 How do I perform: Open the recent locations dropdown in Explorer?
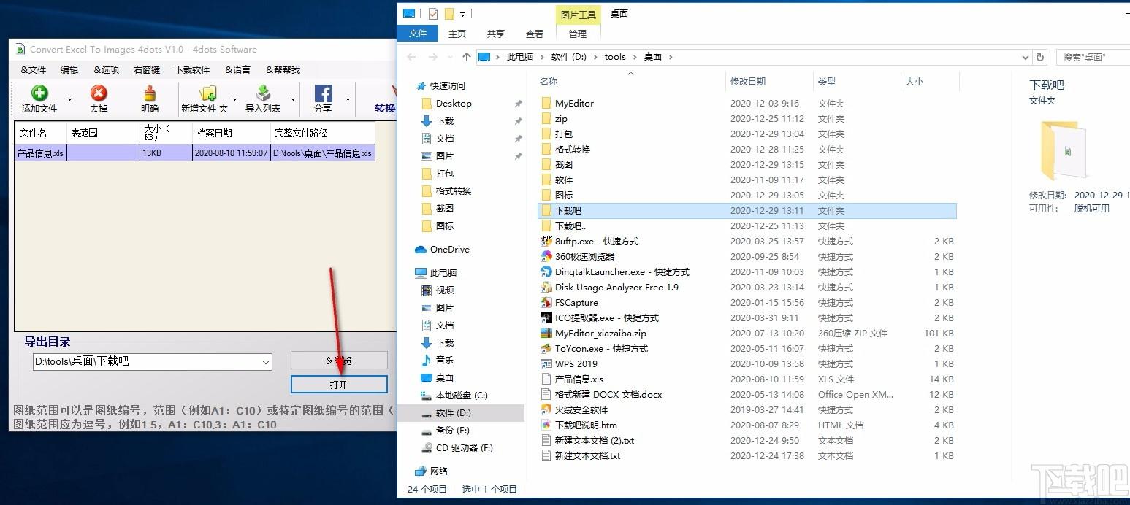[x=451, y=57]
